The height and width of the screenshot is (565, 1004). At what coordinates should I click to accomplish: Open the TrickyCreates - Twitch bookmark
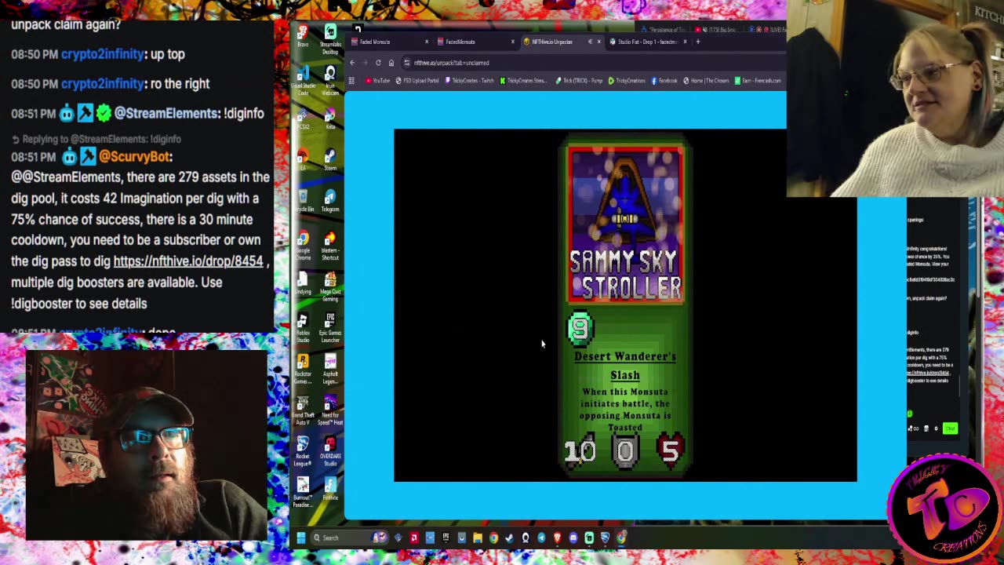(x=469, y=81)
